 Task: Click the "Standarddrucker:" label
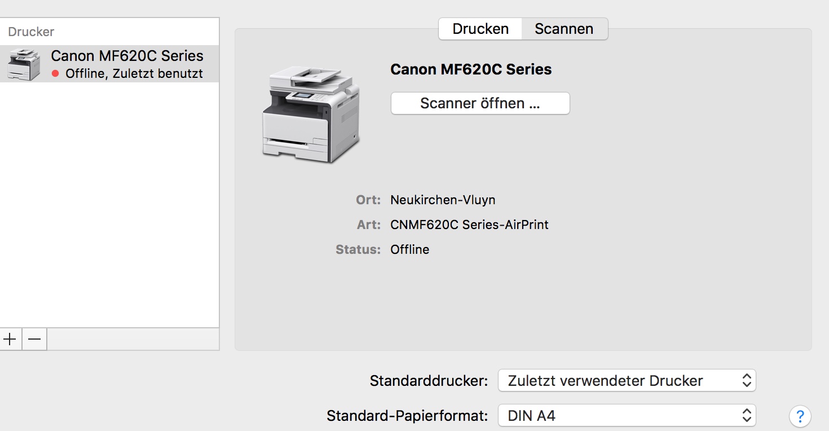point(429,381)
